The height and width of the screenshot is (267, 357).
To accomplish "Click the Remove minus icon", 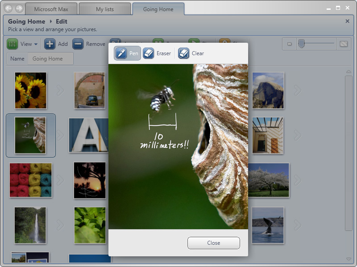I will 78,44.
